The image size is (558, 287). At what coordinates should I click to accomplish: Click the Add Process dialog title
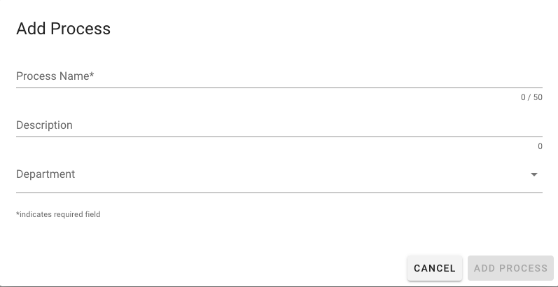pyautogui.click(x=63, y=29)
